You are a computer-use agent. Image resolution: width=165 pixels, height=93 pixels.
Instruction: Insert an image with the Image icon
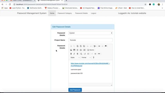coord(71,50)
